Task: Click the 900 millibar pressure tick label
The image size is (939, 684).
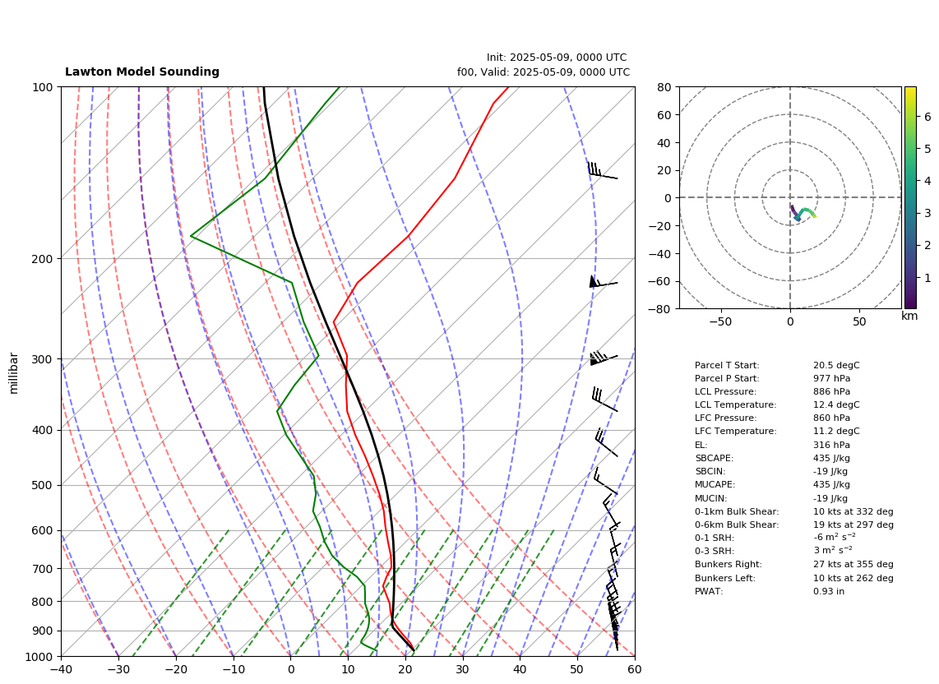Action: 43,631
